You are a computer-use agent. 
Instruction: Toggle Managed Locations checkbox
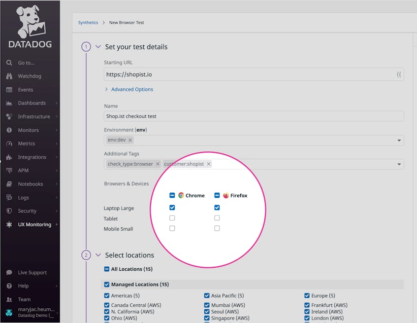[x=107, y=285]
